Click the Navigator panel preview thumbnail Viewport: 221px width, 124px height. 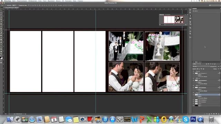click(173, 20)
